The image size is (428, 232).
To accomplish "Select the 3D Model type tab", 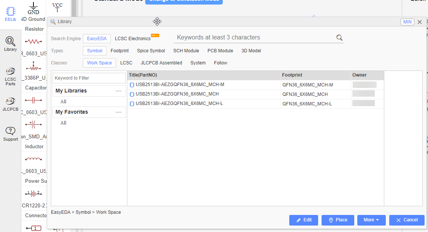I will pyautogui.click(x=251, y=50).
